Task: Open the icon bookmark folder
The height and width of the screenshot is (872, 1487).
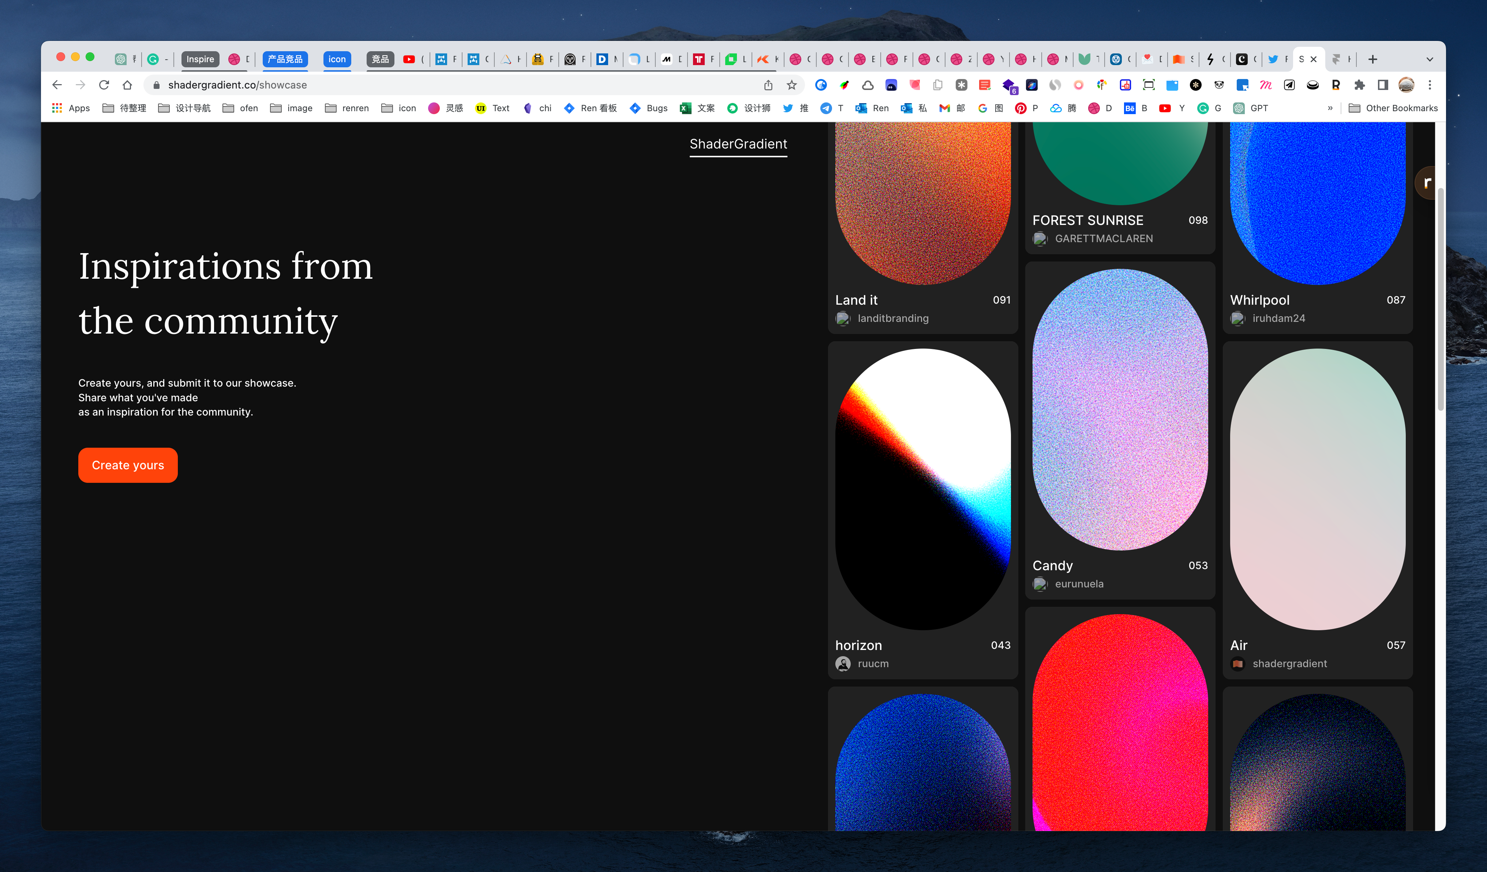Action: click(399, 108)
